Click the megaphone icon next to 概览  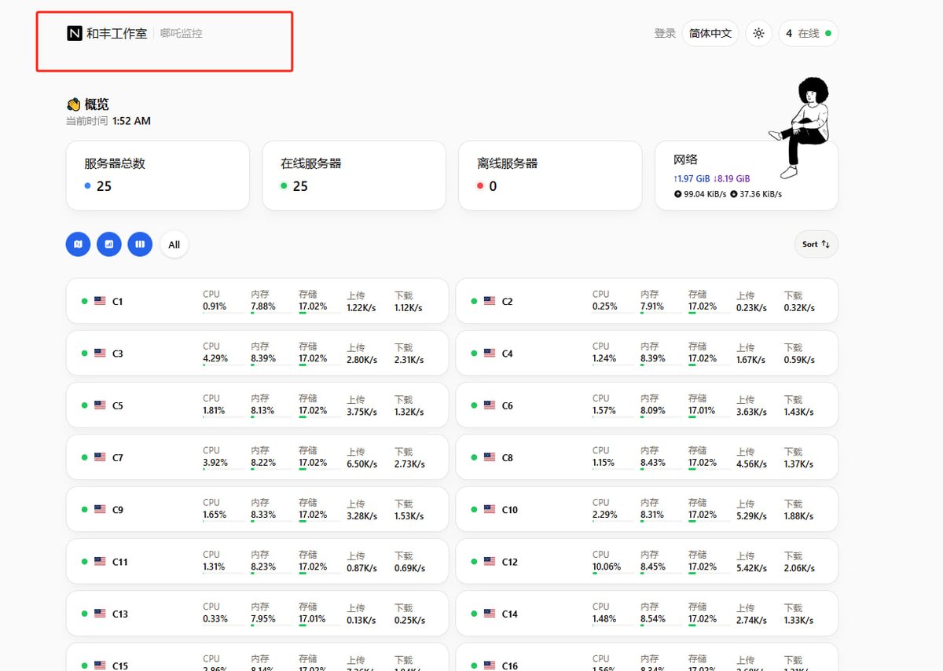click(x=72, y=103)
